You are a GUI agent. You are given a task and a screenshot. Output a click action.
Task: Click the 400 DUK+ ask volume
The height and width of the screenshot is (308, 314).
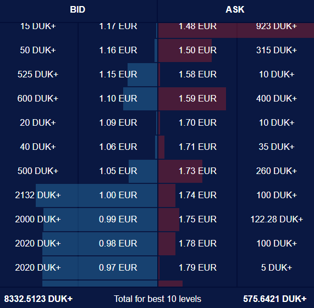click(x=277, y=98)
